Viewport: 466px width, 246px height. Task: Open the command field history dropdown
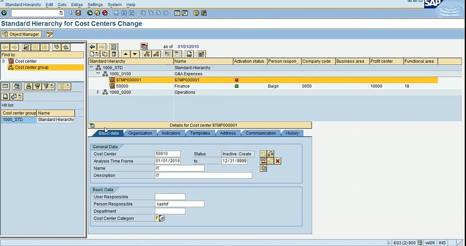tap(61, 13)
